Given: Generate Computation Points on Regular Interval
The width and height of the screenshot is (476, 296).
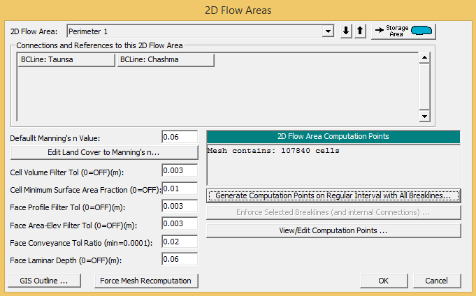Looking at the screenshot, I should coord(333,195).
